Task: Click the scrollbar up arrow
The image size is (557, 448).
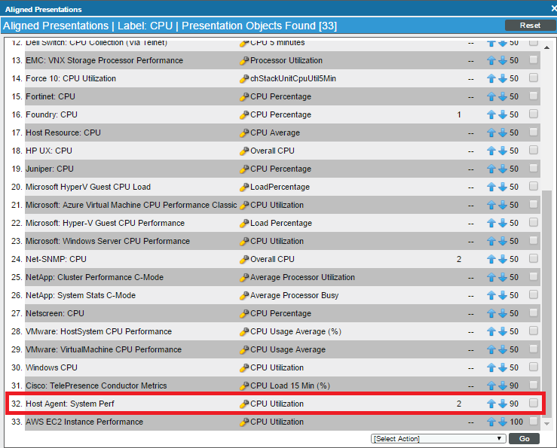Action: (x=546, y=47)
